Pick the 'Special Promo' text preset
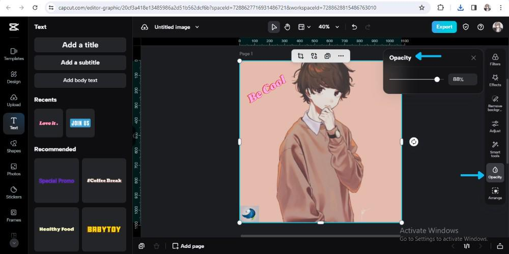This screenshot has height=254, width=509. (56, 180)
